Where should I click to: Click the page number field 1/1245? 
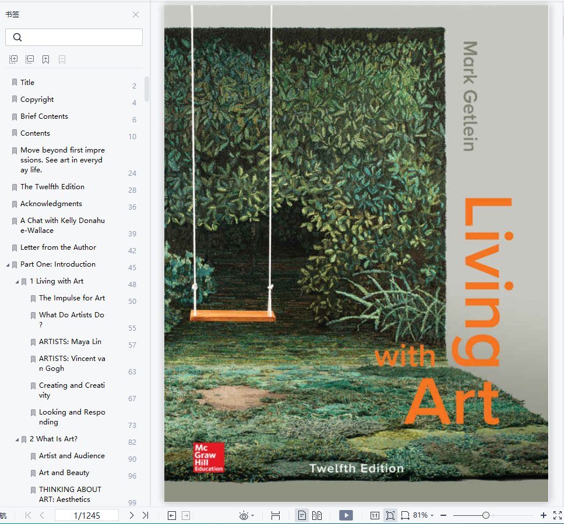87,515
